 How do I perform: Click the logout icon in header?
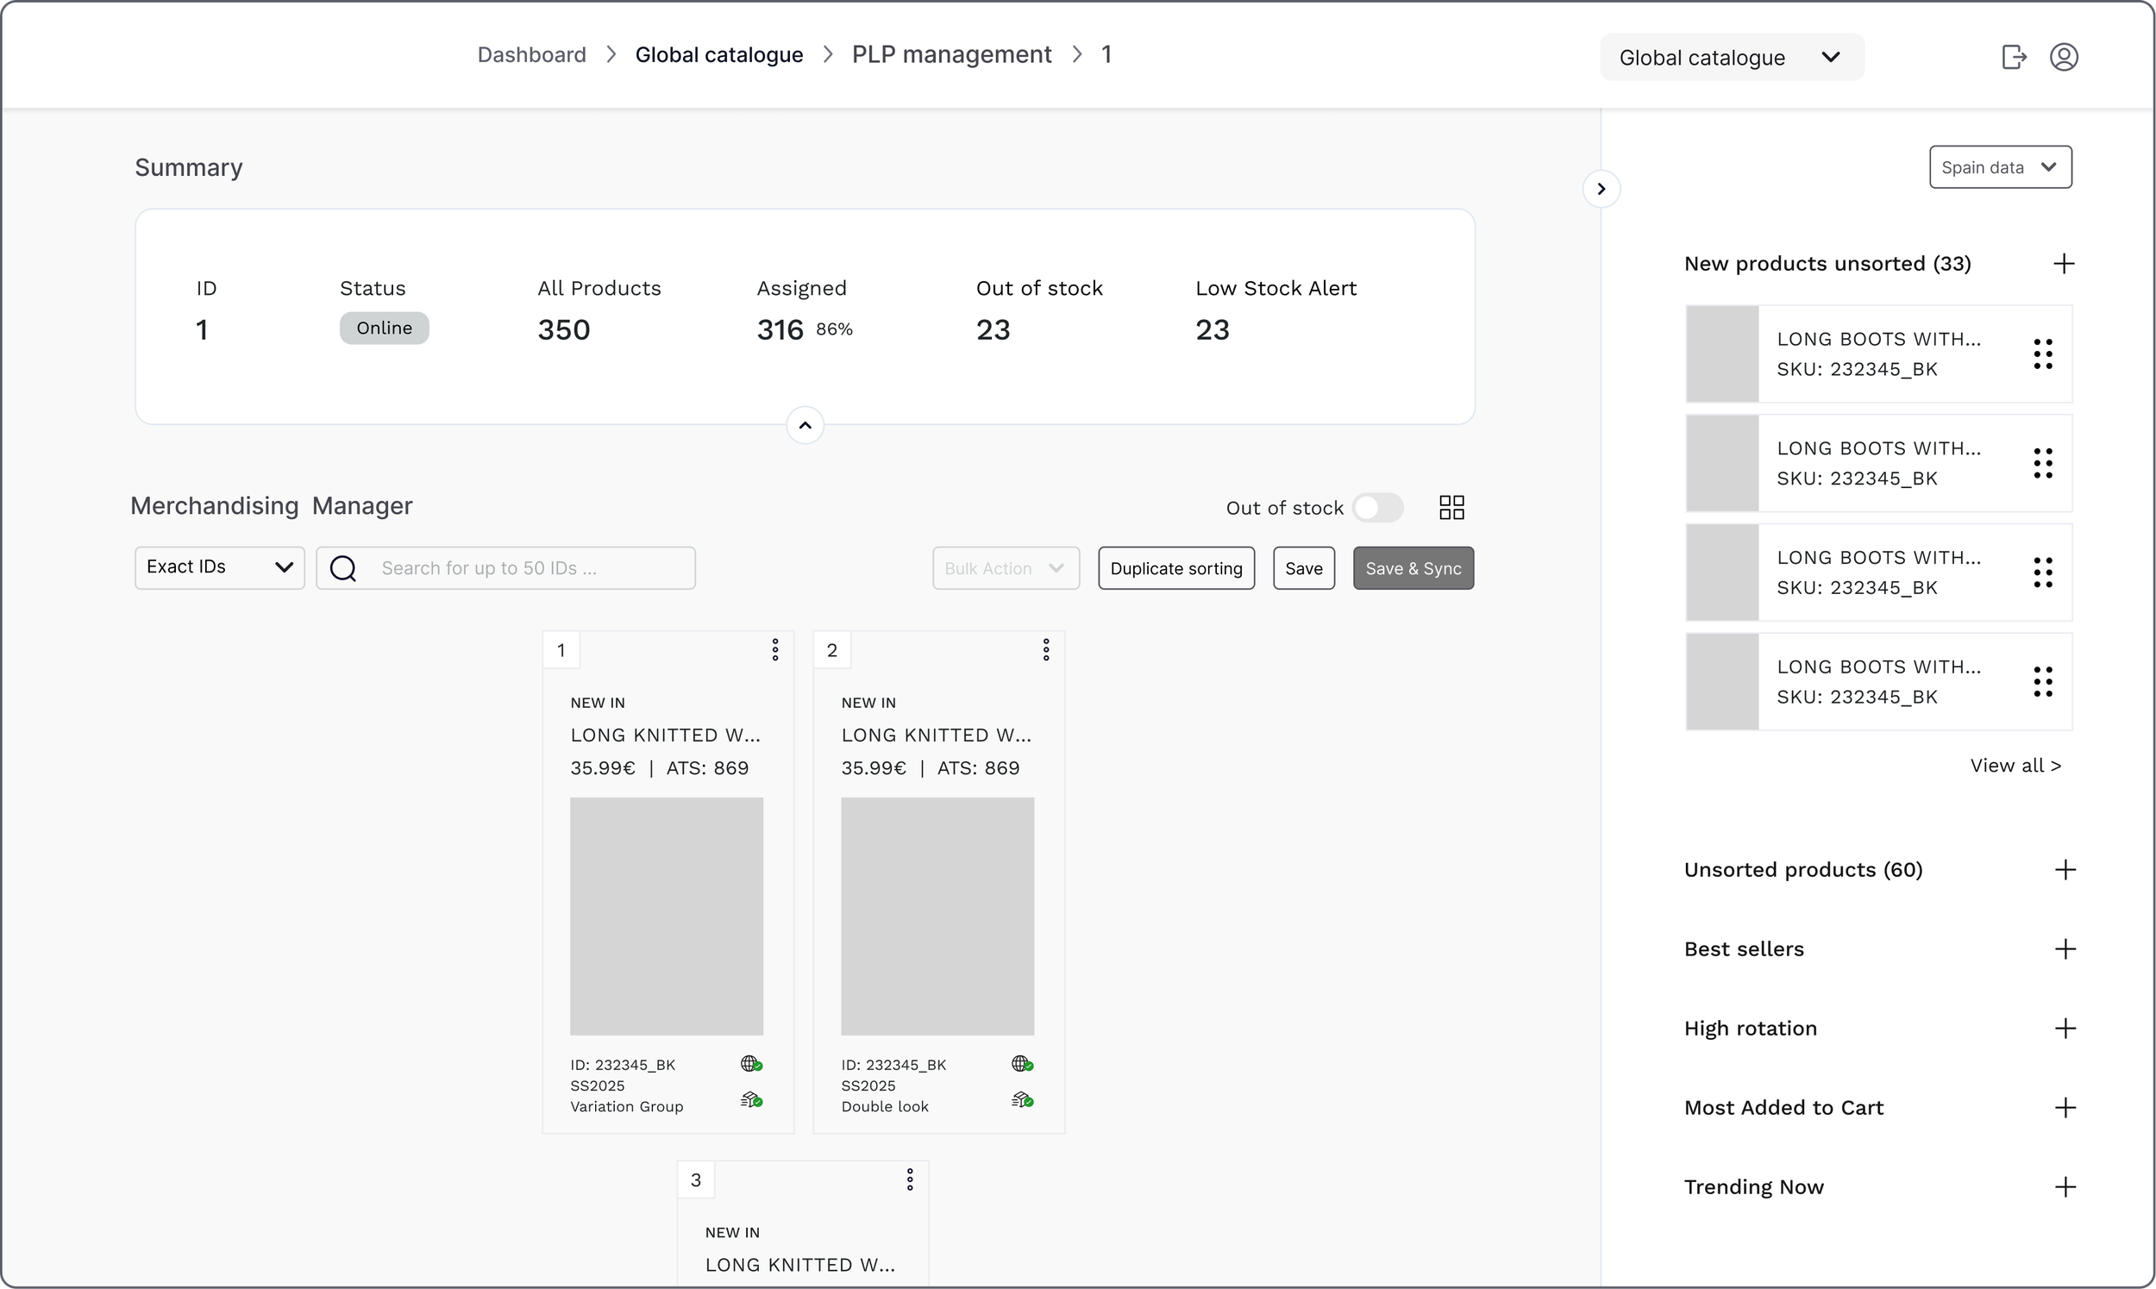(2014, 57)
